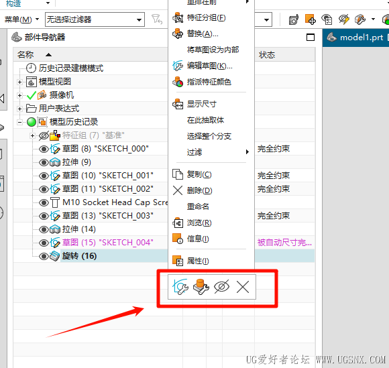Toggle visibility of 草图 (8) SKETCH_000

tap(44, 149)
